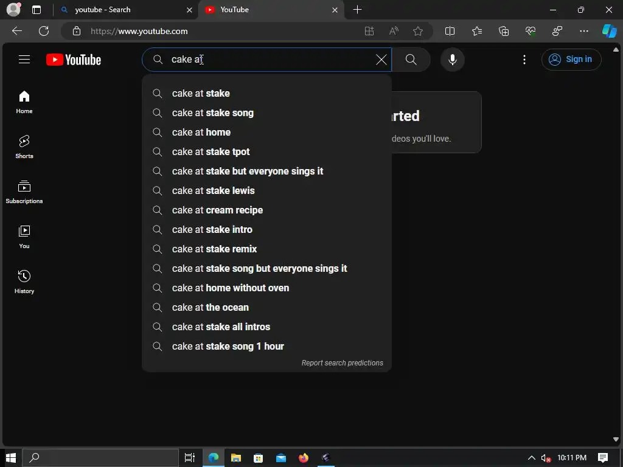Open Favorites list icon
Screen dimensions: 623x467
click(477, 31)
